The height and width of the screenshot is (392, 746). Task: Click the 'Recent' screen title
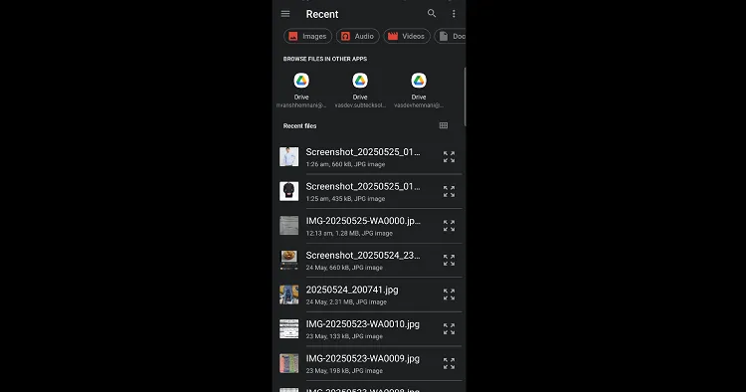coord(322,14)
